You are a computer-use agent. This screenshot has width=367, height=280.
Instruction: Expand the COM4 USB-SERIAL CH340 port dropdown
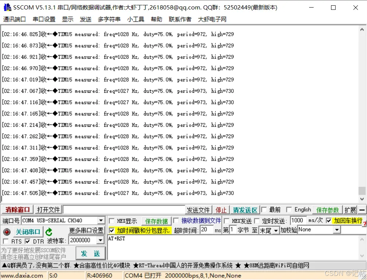point(101,221)
